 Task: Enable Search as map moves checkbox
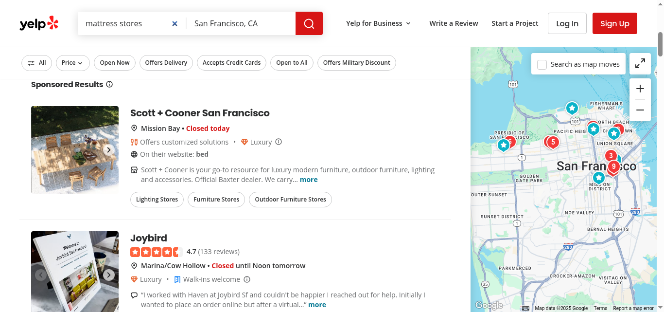542,64
